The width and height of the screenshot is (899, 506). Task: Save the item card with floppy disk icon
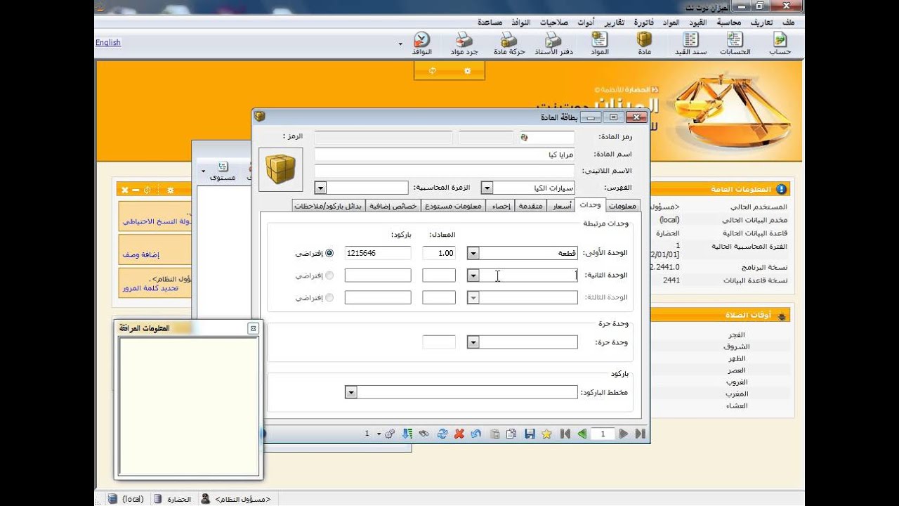click(530, 434)
